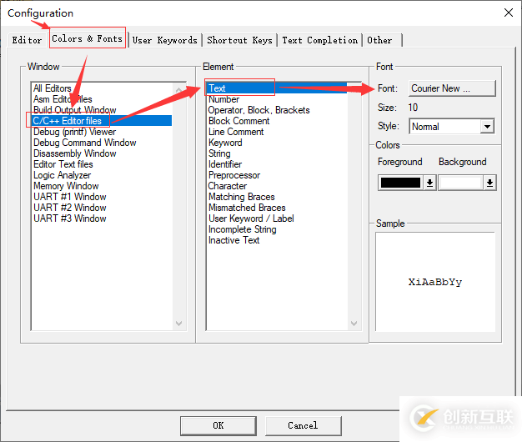
Task: Open the Other tab
Action: coord(383,40)
